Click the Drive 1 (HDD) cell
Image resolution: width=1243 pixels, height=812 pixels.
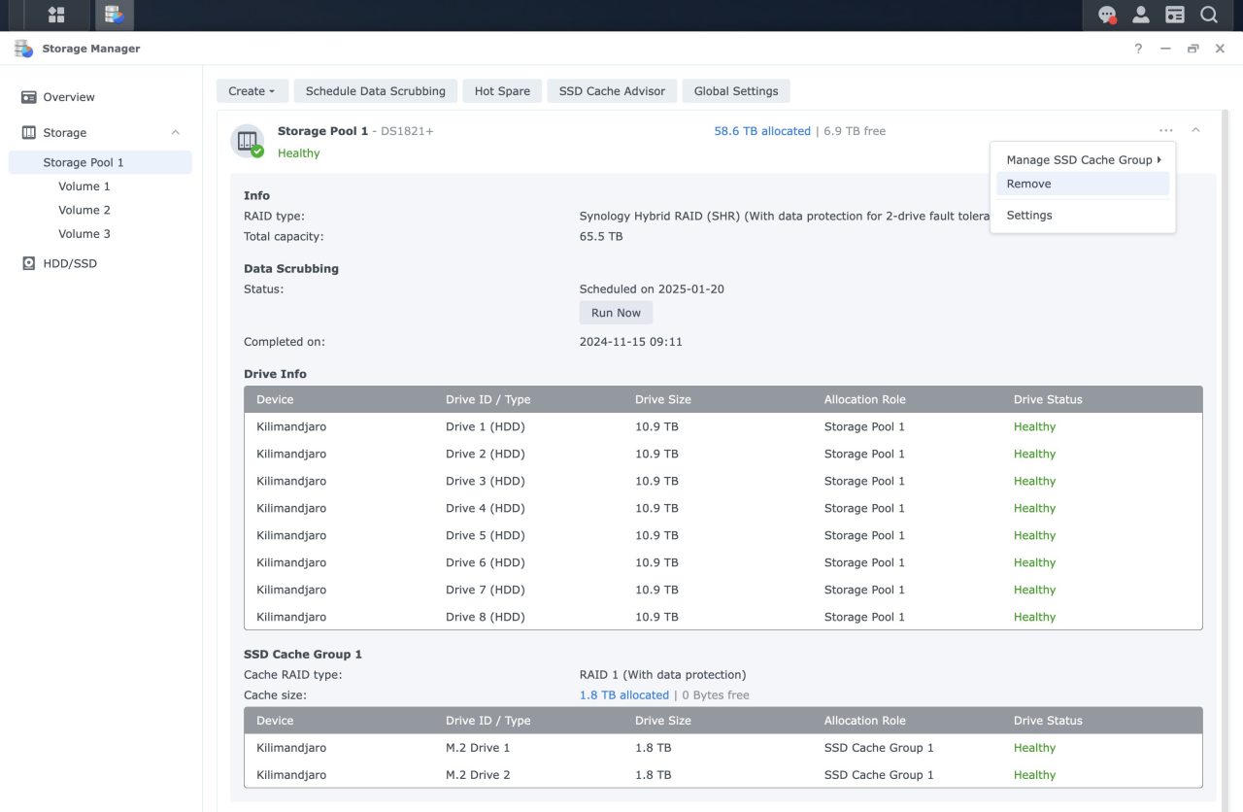point(485,426)
